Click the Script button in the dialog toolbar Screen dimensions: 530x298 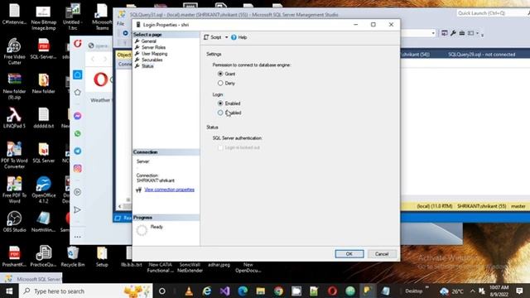pyautogui.click(x=213, y=37)
